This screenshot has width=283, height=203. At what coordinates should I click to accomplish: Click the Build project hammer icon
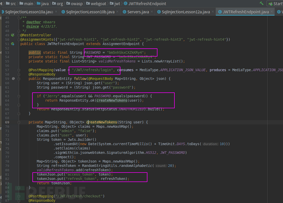(261, 3)
